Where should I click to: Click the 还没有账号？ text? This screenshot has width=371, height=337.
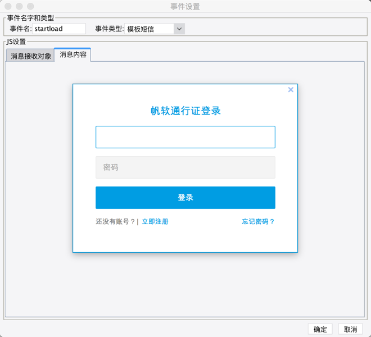pos(115,222)
